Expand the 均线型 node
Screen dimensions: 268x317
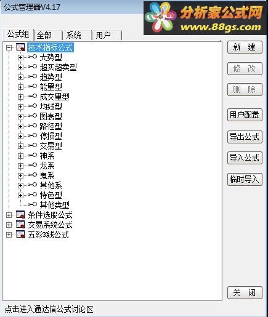click(x=20, y=107)
